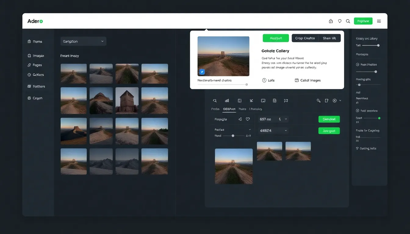
Task: Select the histogram tool in the export toolbar
Action: pyautogui.click(x=227, y=101)
